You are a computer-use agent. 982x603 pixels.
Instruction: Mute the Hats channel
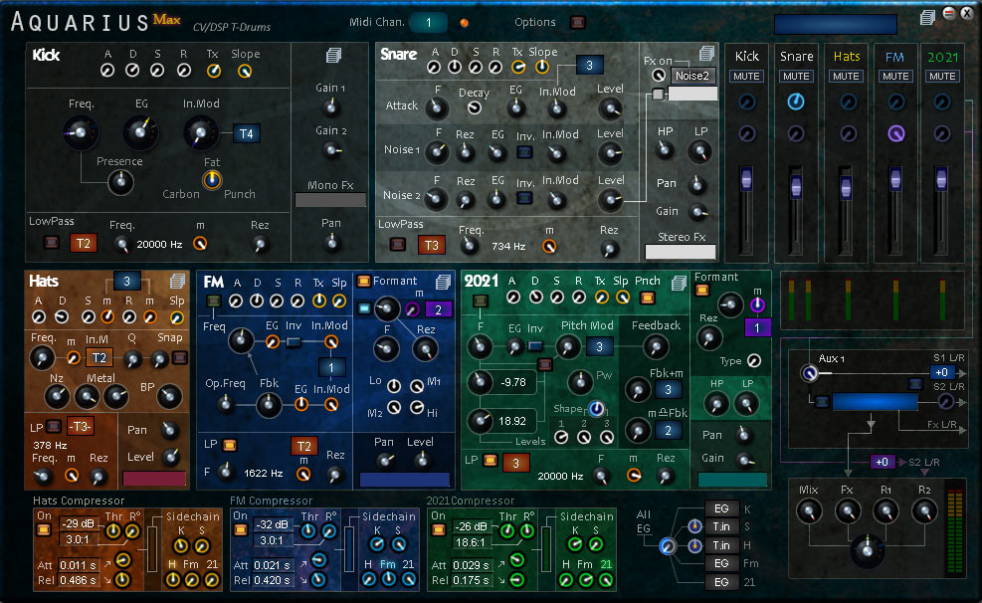click(846, 77)
